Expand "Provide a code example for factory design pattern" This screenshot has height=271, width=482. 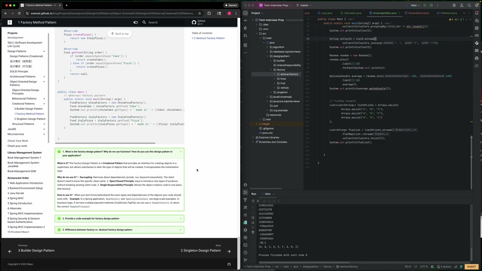point(119,218)
